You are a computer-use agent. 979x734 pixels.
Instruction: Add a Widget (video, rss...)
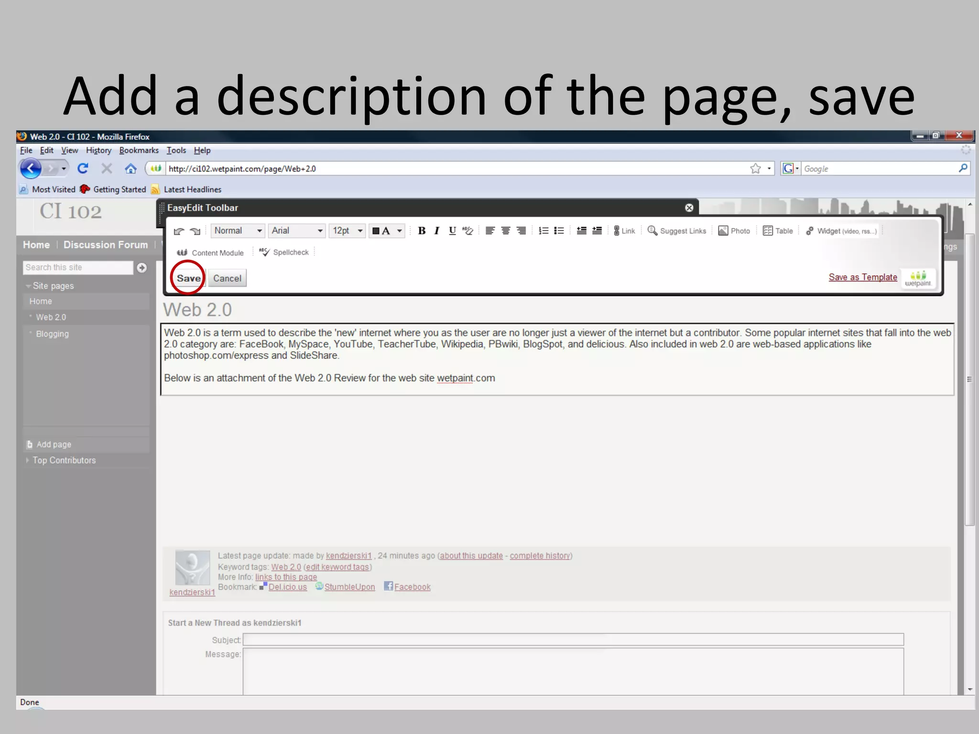841,231
